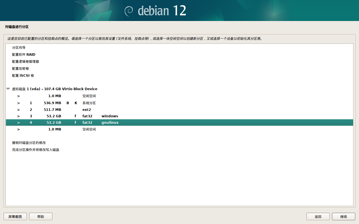Click the K flag of partition 1
Viewport: 359px width, 224px height.
pos(76,103)
